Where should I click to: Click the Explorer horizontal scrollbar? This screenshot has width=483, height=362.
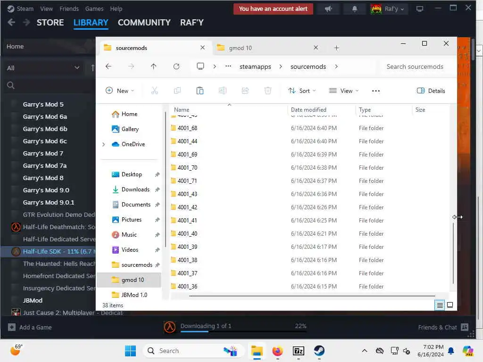click(x=312, y=296)
